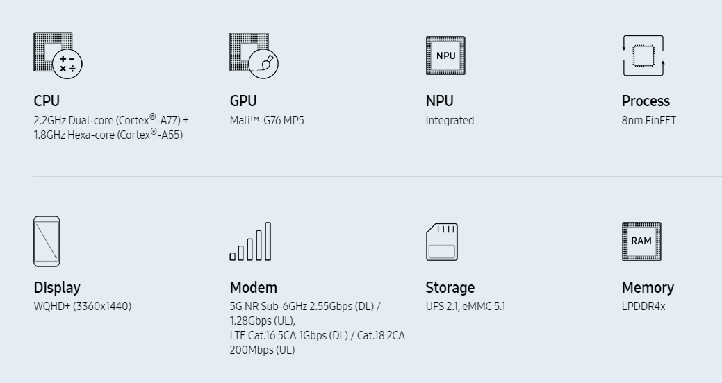The width and height of the screenshot is (722, 383).
Task: Select the CPU heading
Action: 47,101
